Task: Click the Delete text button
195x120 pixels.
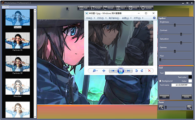Action: (186, 97)
